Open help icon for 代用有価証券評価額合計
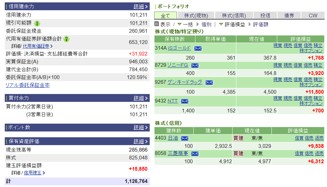327x187 pixels. click(66, 39)
